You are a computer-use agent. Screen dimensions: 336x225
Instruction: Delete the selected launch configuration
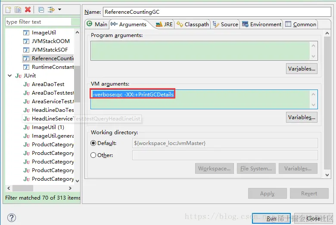pos(28,9)
